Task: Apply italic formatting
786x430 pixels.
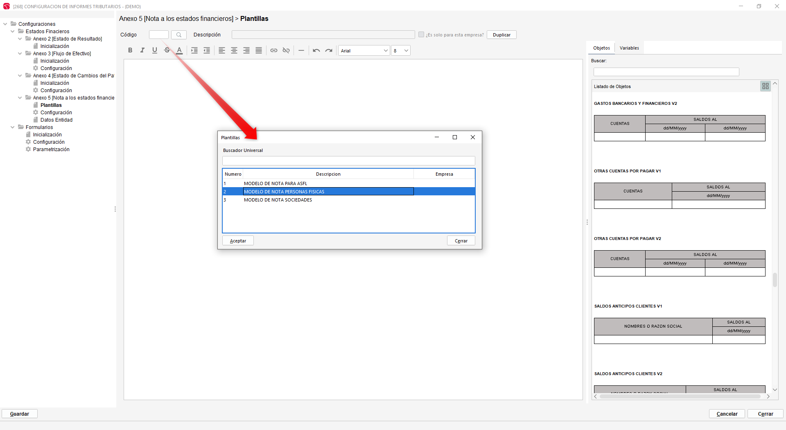Action: (x=142, y=50)
